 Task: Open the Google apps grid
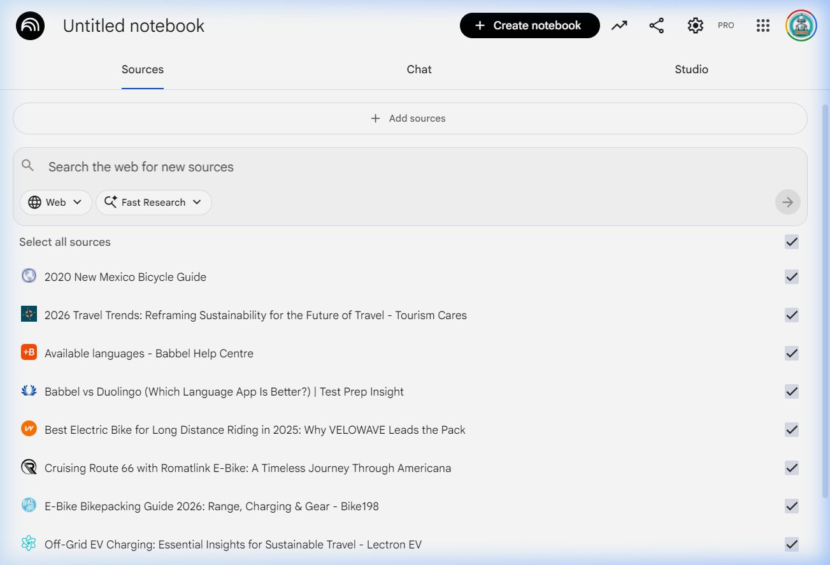point(762,25)
